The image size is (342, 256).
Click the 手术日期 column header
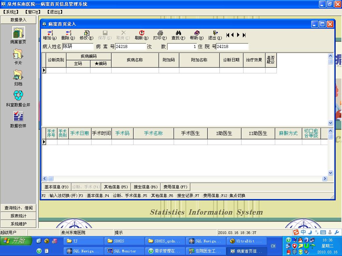pyautogui.click(x=79, y=133)
